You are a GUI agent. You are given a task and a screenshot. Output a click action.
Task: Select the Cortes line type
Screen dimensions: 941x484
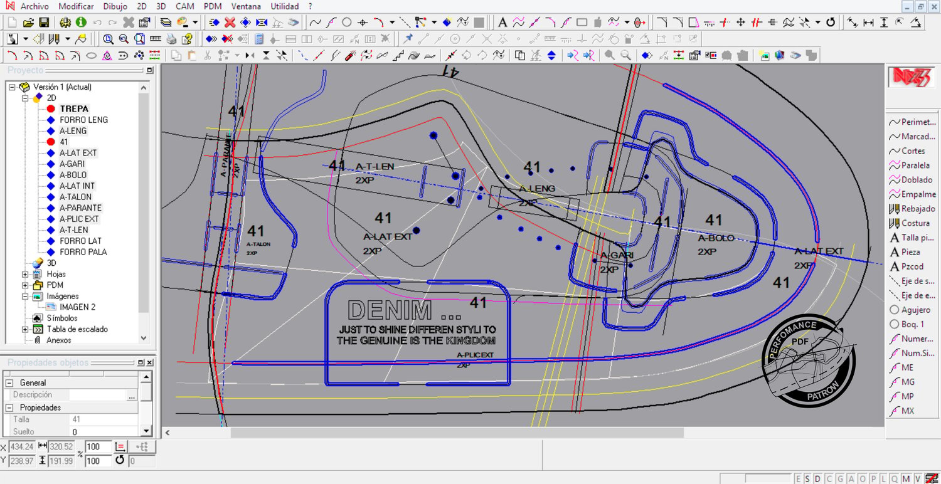(x=907, y=151)
